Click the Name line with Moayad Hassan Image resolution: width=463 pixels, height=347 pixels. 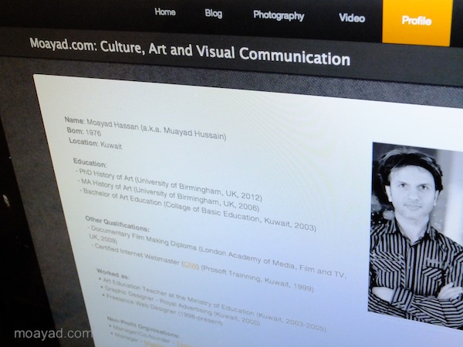[145, 128]
